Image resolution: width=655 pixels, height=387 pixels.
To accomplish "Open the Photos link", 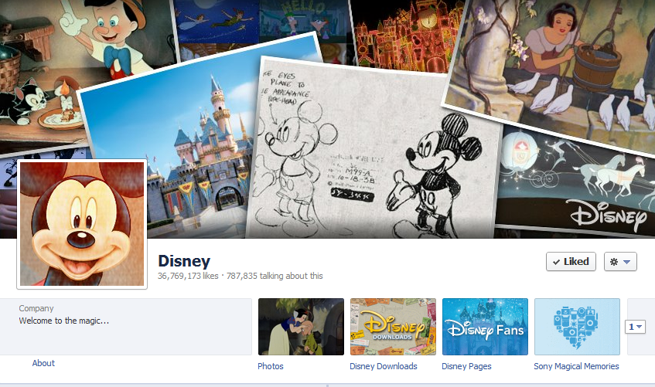I will click(270, 366).
